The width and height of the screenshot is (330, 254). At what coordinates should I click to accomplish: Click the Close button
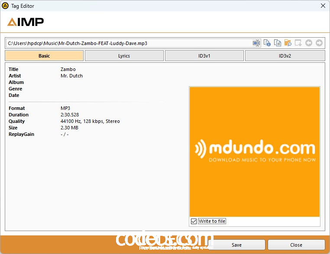coord(296,245)
